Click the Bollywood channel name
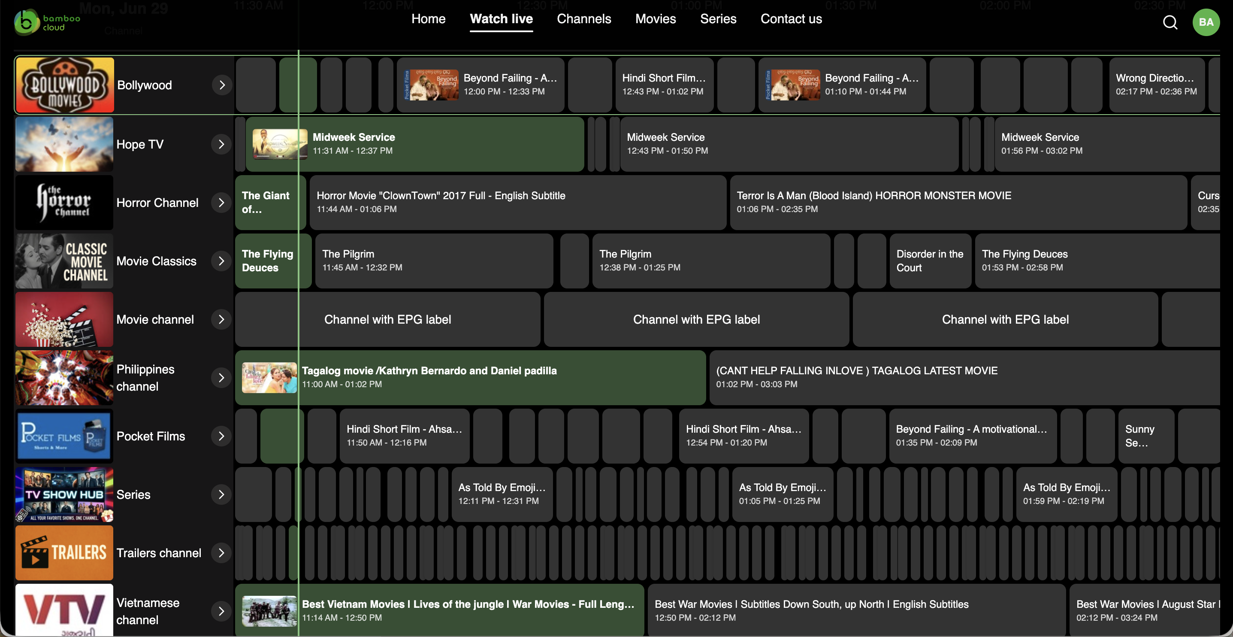Screen dimensions: 1233x637 point(145,85)
